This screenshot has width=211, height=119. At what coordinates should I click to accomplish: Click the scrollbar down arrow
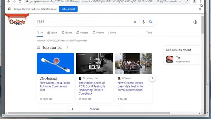[x=202, y=110]
